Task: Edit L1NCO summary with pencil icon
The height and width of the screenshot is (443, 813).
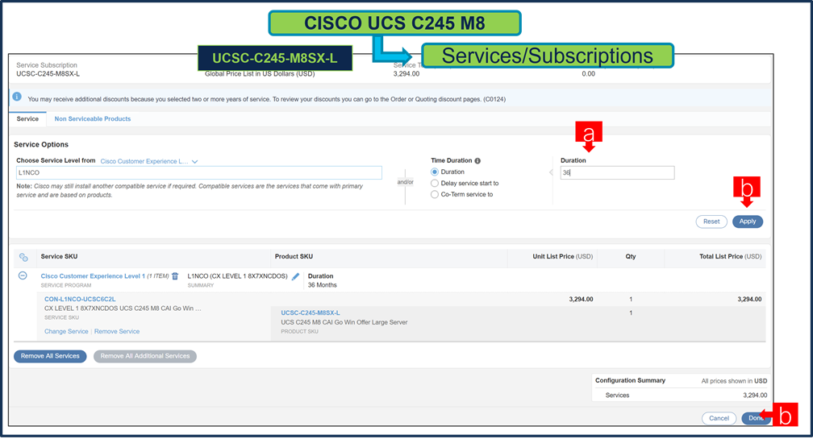Action: 295,276
